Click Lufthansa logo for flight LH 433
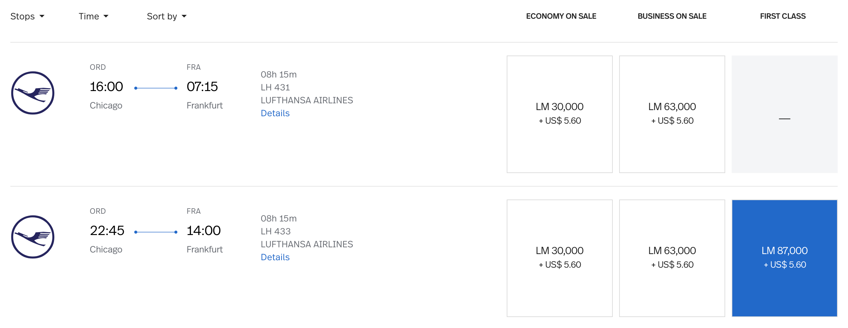848x328 pixels. click(33, 237)
